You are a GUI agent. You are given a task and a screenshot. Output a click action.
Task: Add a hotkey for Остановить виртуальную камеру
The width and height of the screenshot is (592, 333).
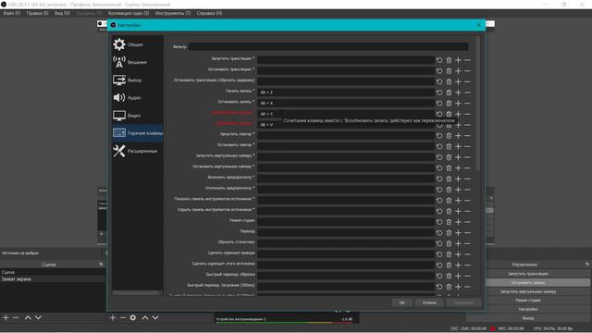pyautogui.click(x=458, y=168)
